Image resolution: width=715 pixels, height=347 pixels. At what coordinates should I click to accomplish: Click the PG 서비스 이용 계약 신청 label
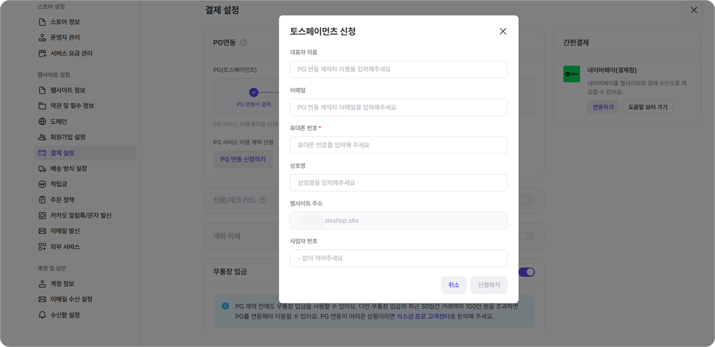coord(243,143)
